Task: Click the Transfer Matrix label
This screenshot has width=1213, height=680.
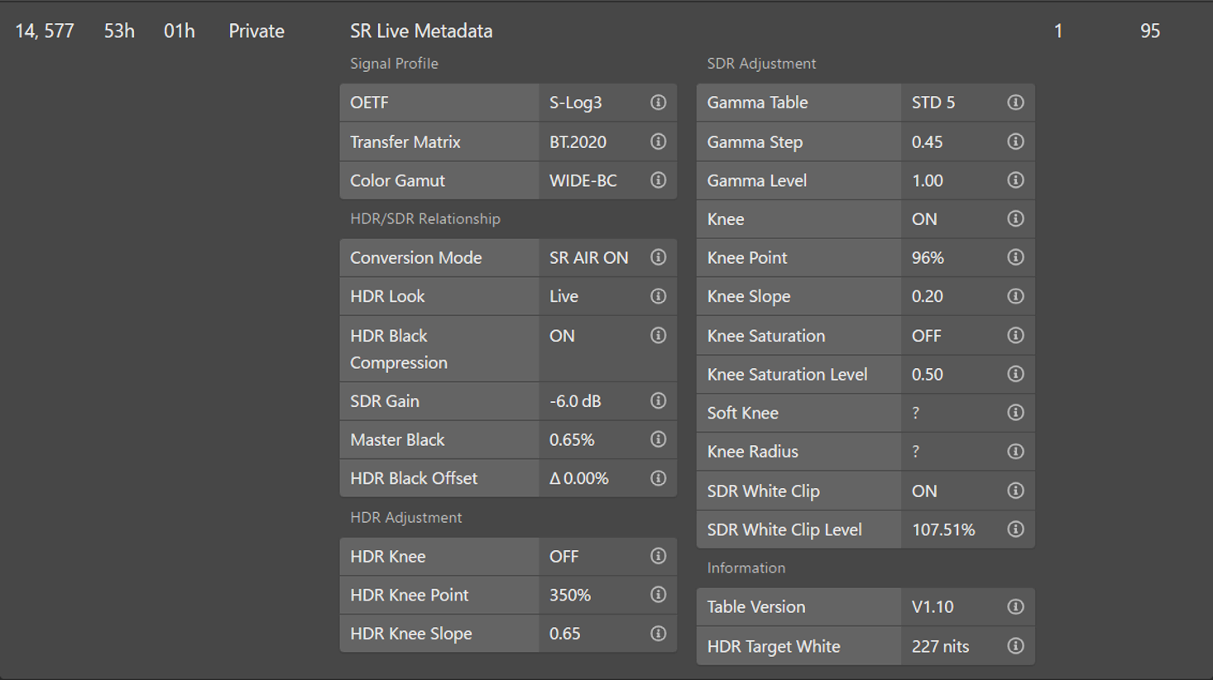Action: click(x=405, y=141)
